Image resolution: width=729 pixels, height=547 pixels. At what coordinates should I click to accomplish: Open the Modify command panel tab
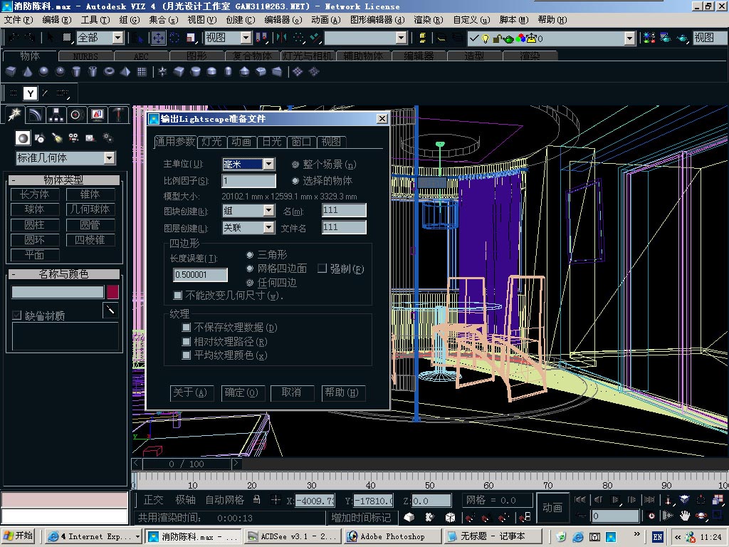pos(36,115)
